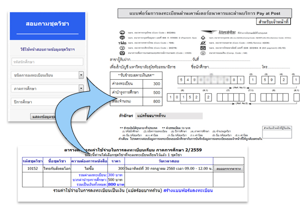Click the Pay at Post form title bar
The image size is (307, 218).
tap(205, 13)
